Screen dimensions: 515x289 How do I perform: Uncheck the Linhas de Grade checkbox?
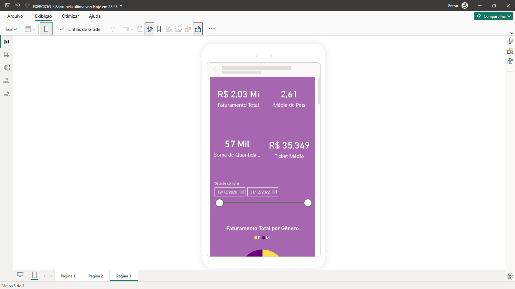(x=62, y=29)
